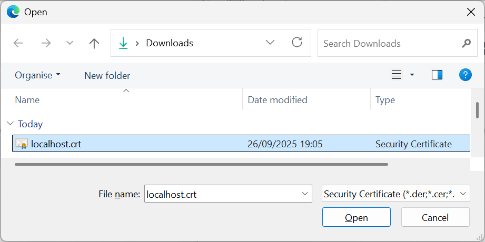Open the Help question mark icon

click(465, 75)
